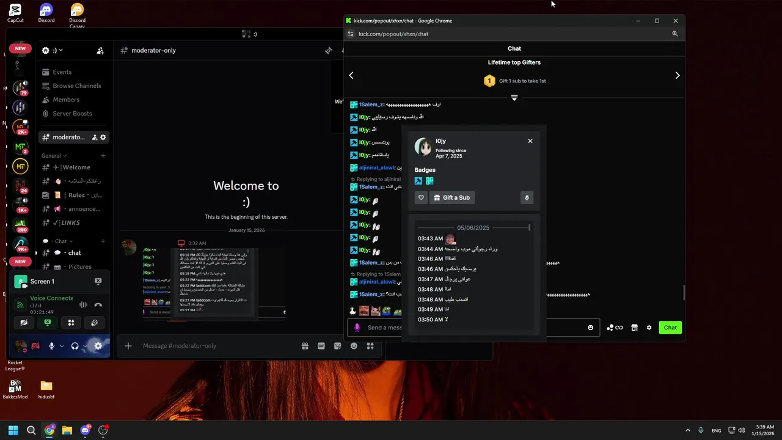782x440 pixels.
Task: Open apps launcher in Discord message bar
Action: click(370, 346)
